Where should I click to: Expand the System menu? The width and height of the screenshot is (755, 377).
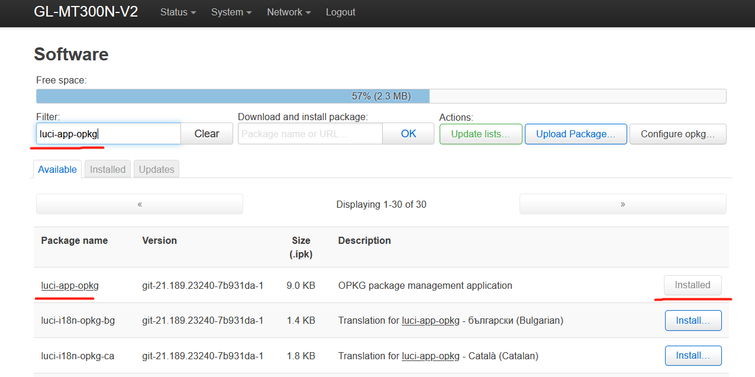coord(231,12)
